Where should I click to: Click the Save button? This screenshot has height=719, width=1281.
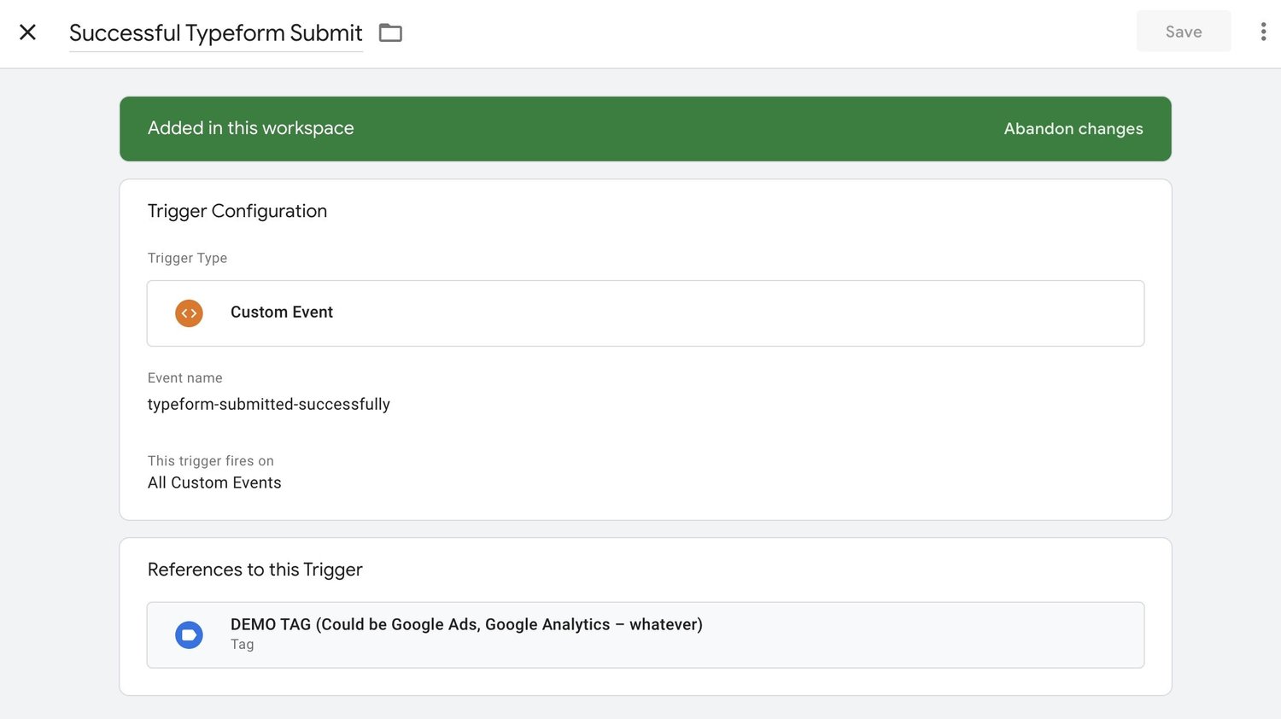[1184, 32]
